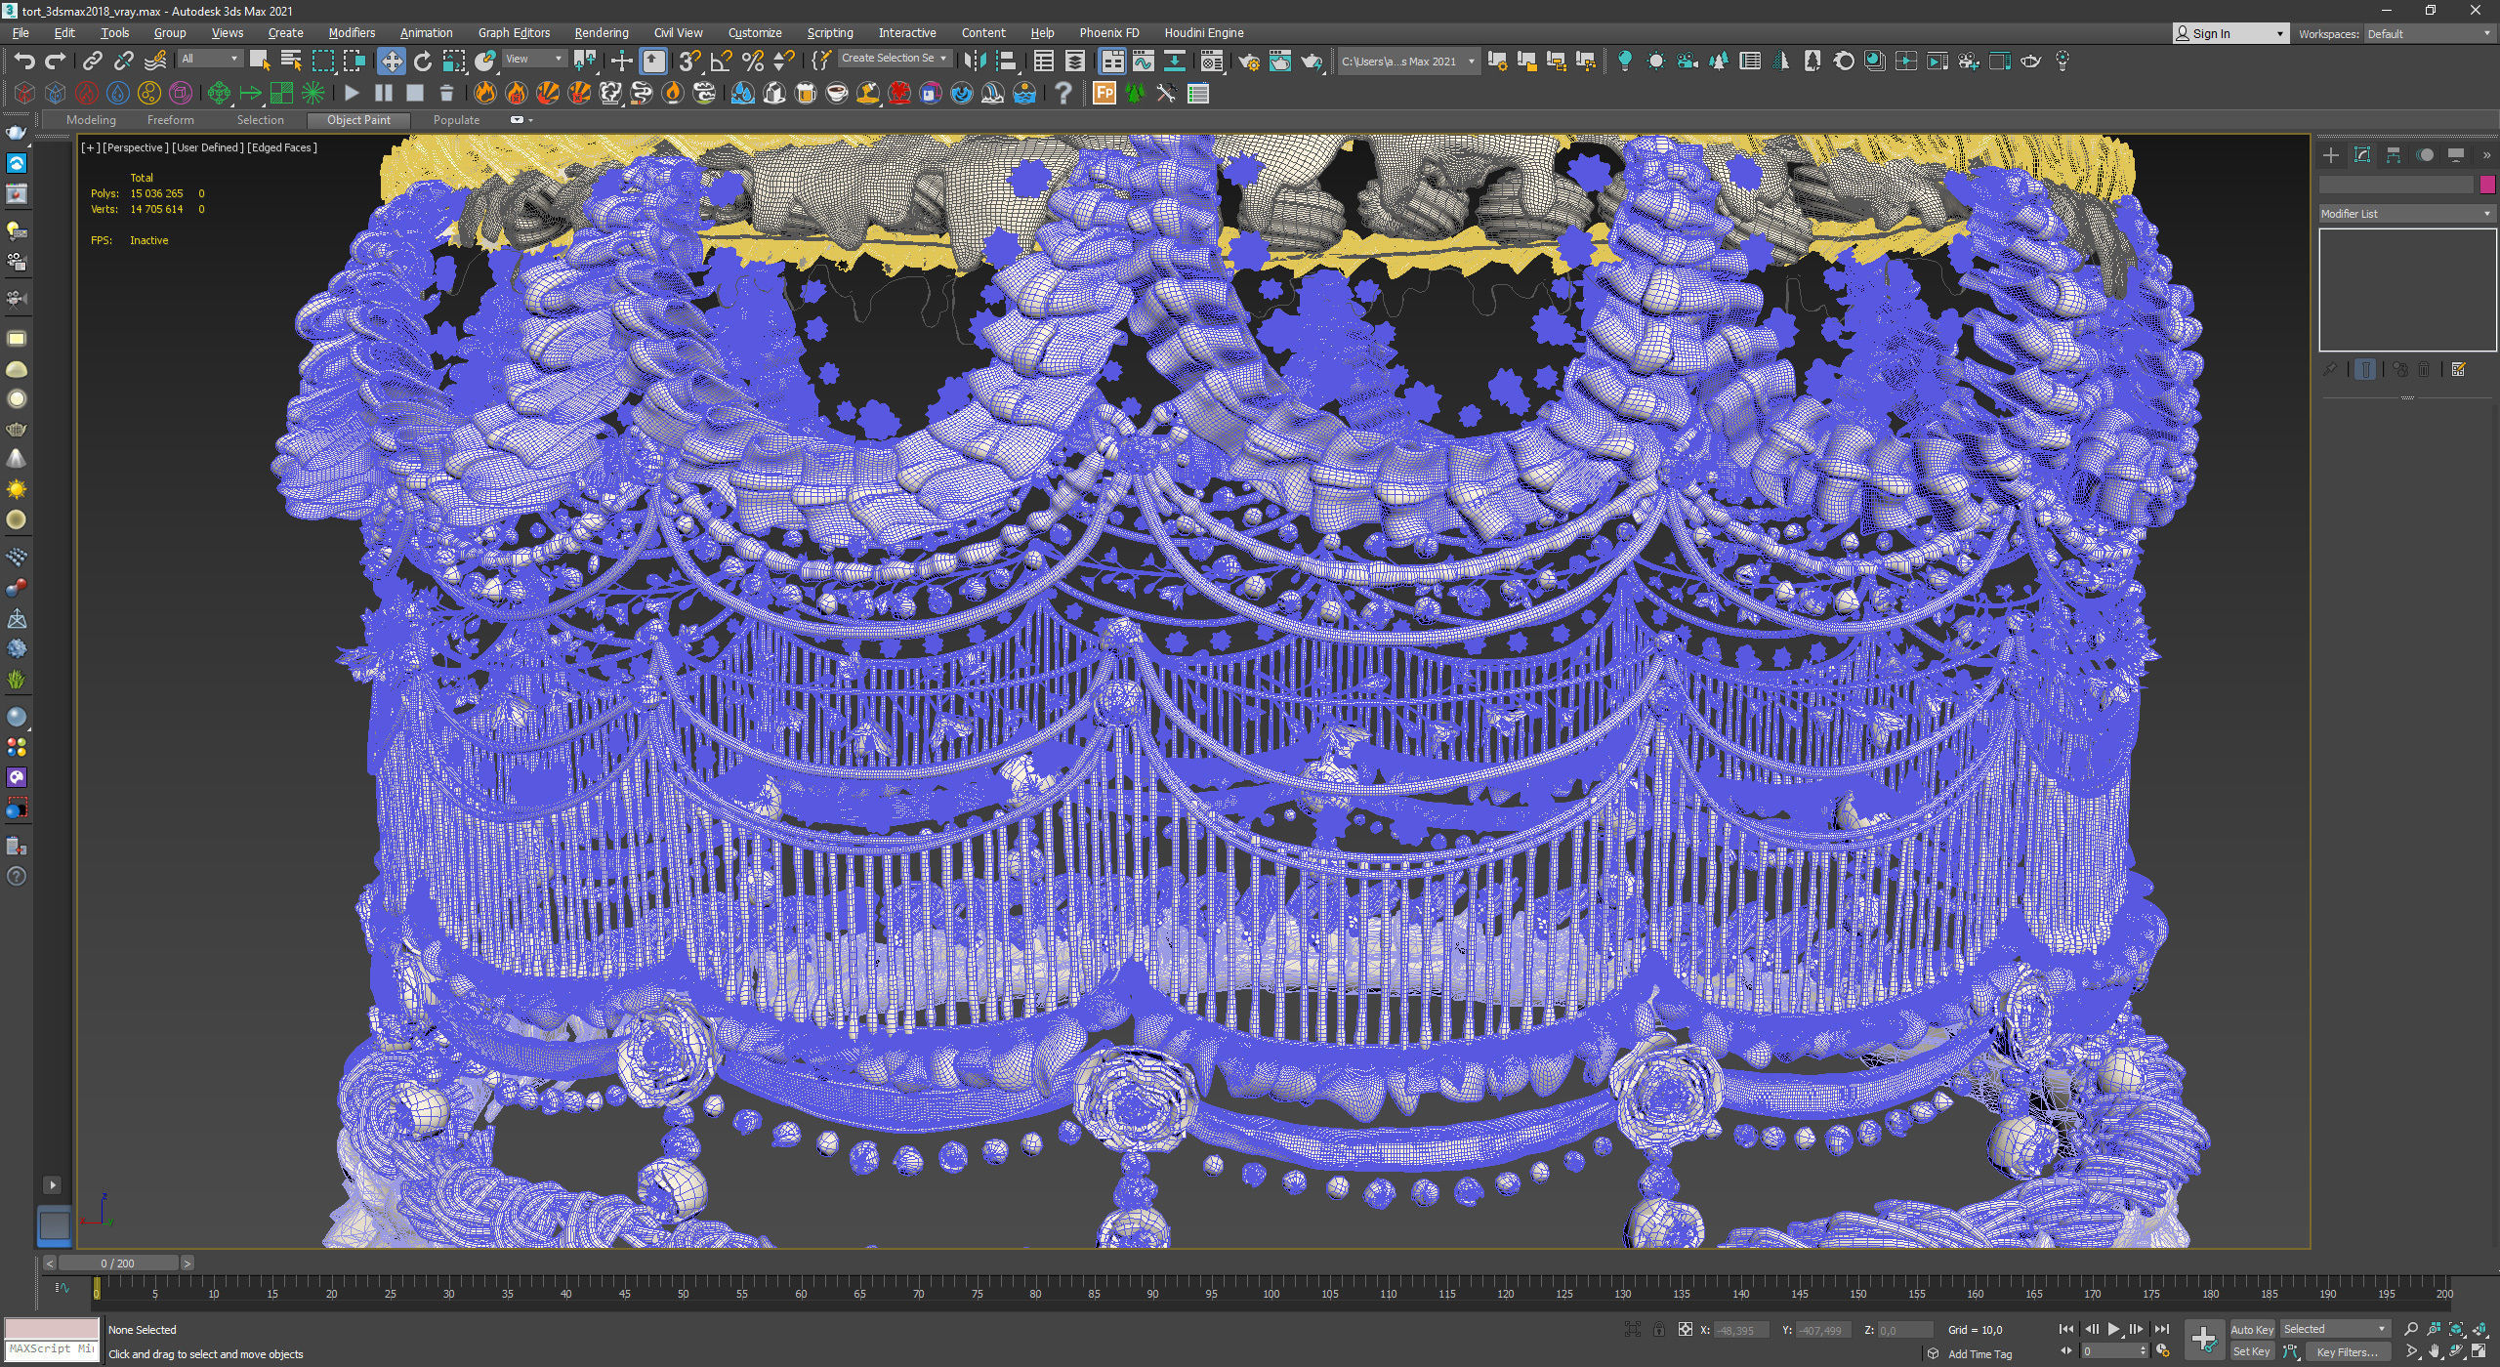Click the Key Filters button

tap(2346, 1352)
